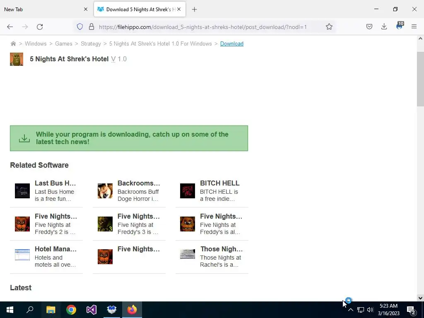Image resolution: width=424 pixels, height=318 pixels.
Task: Click 5 Nights At Shrek's Hotel title
Action: (x=69, y=59)
